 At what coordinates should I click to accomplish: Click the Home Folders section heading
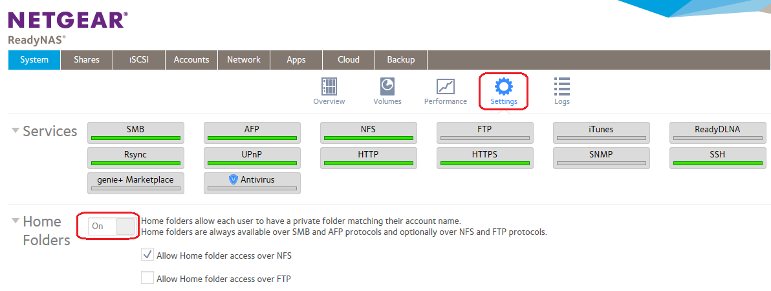tap(47, 230)
